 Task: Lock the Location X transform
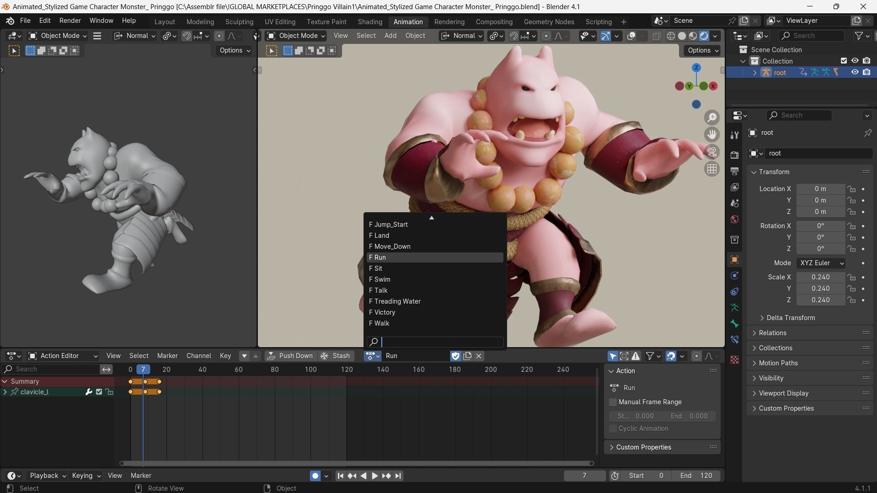point(851,189)
